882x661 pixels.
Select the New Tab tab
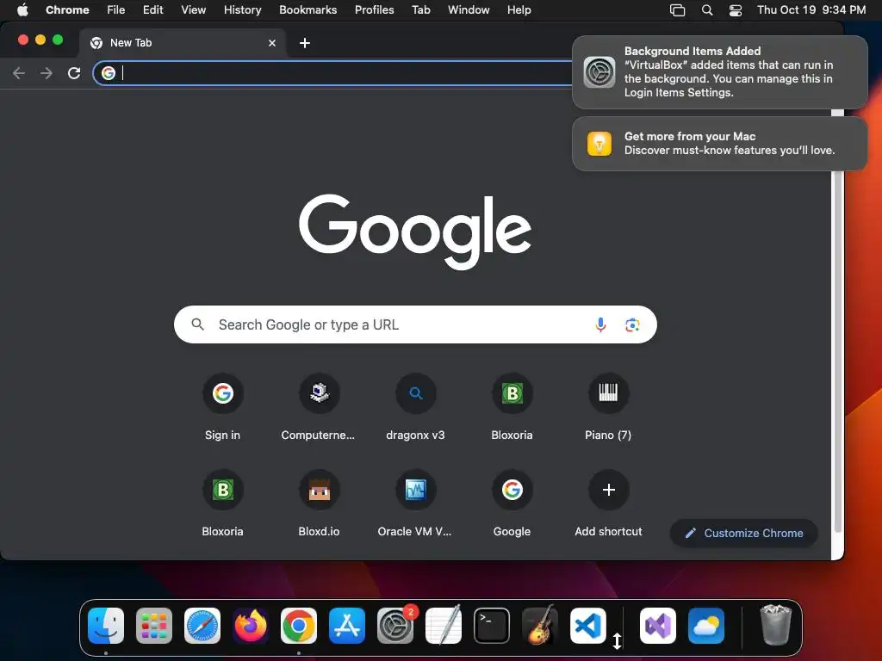pos(183,43)
